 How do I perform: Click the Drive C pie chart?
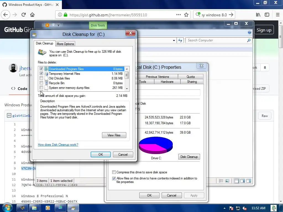156,145
